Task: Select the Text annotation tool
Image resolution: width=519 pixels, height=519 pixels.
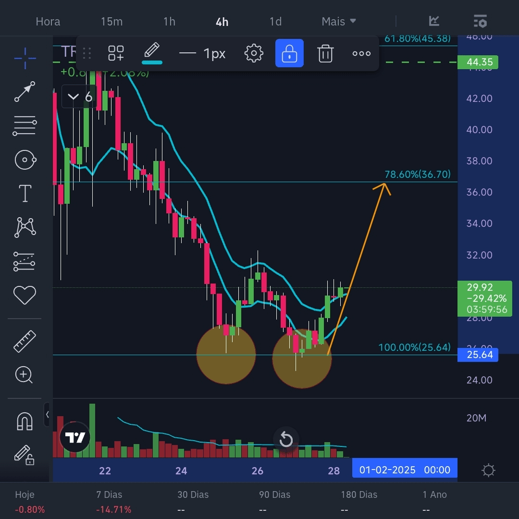Action: tap(25, 193)
